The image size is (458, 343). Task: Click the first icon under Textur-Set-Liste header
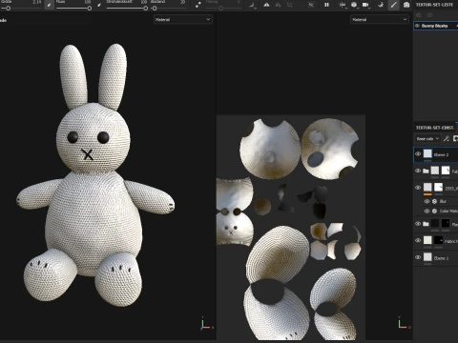click(419, 15)
